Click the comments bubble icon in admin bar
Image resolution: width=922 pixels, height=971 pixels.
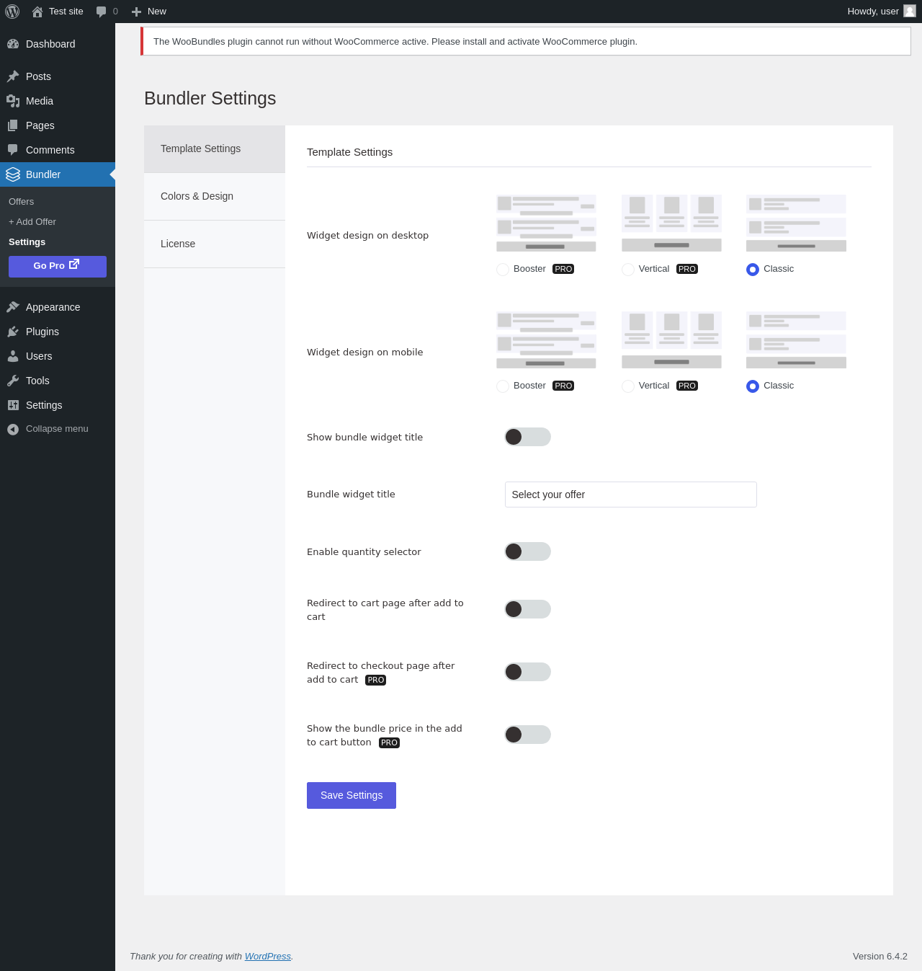coord(102,12)
